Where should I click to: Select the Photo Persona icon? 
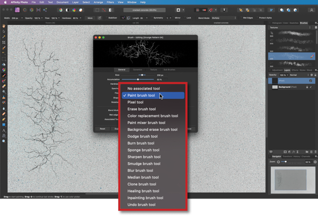tap(17, 10)
